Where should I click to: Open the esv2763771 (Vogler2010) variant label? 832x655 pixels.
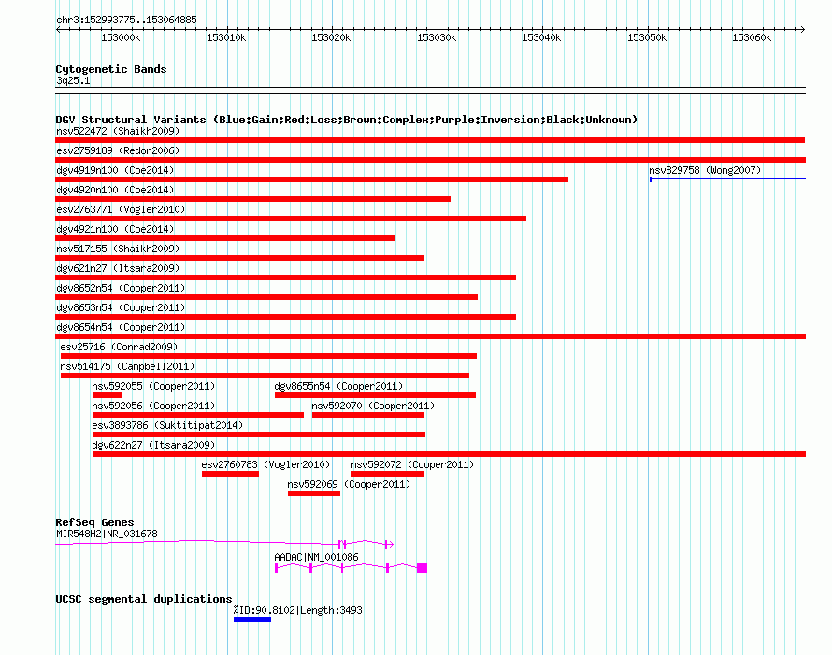121,209
